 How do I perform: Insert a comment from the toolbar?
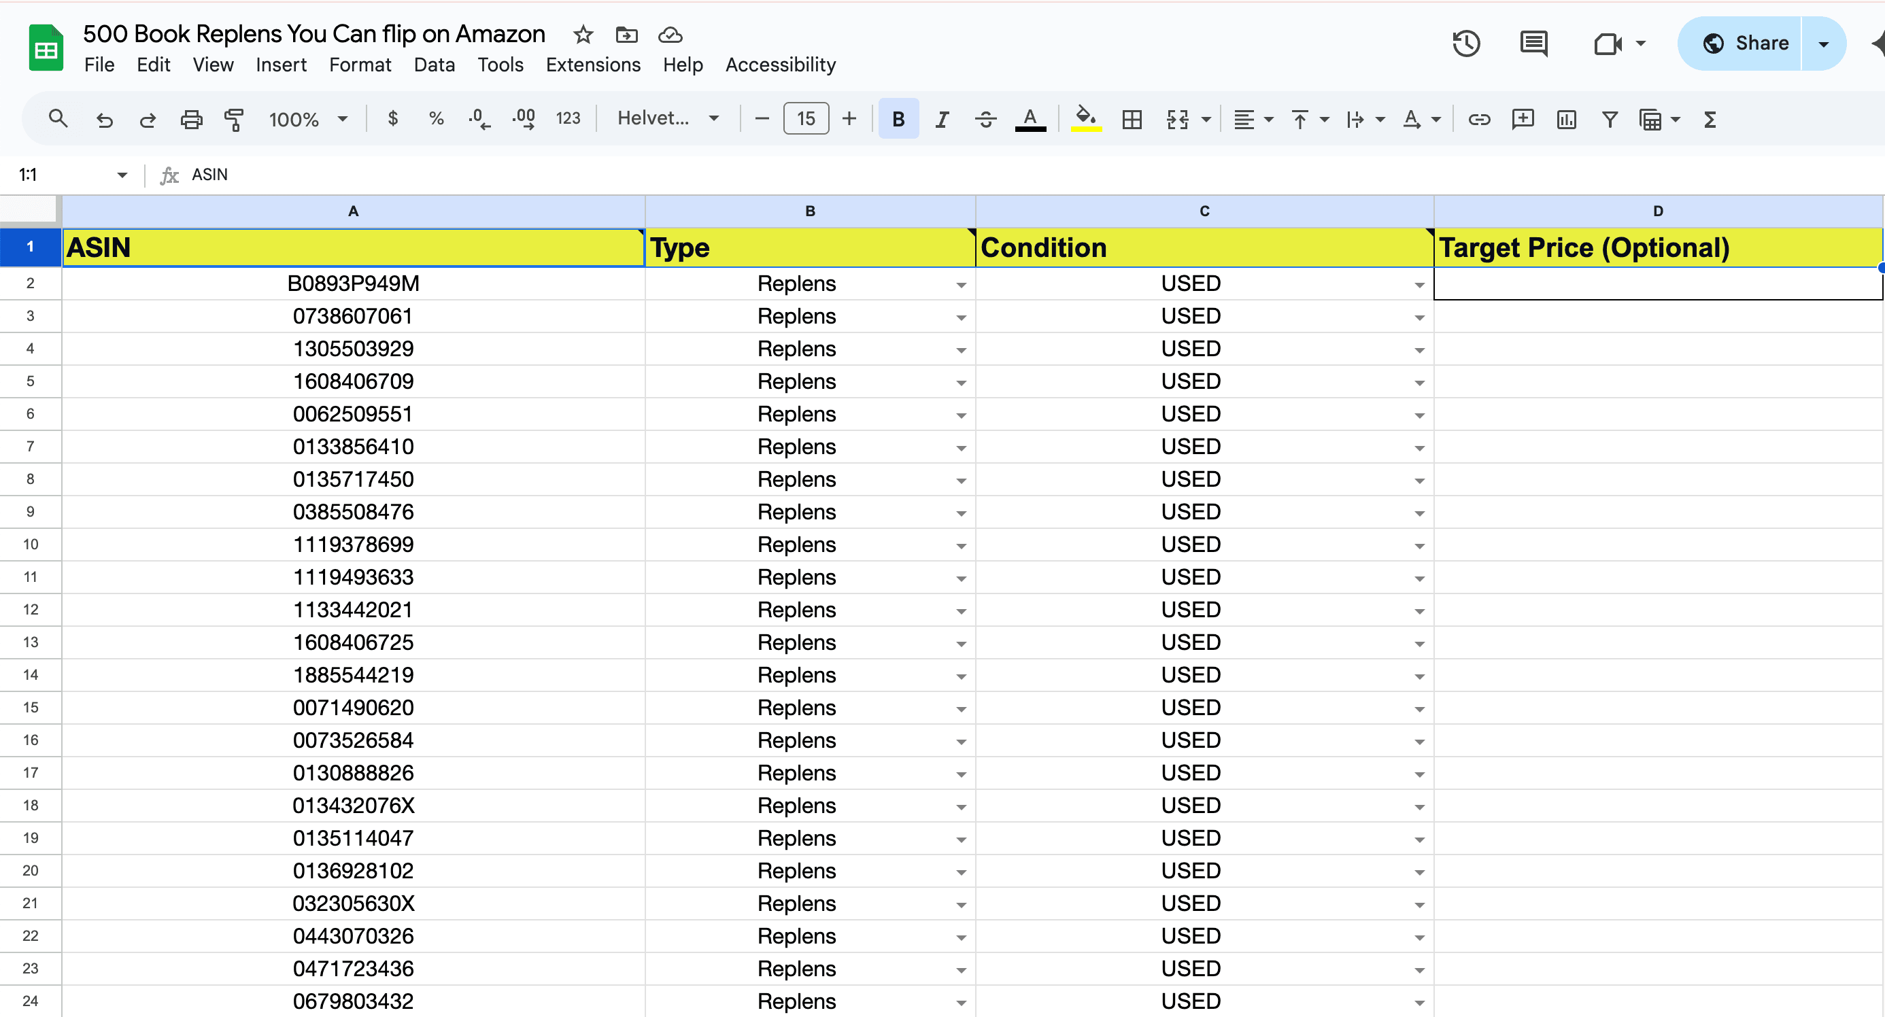click(x=1522, y=118)
